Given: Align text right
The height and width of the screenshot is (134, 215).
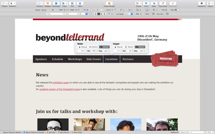Looking at the screenshot, I should (x=102, y=14).
